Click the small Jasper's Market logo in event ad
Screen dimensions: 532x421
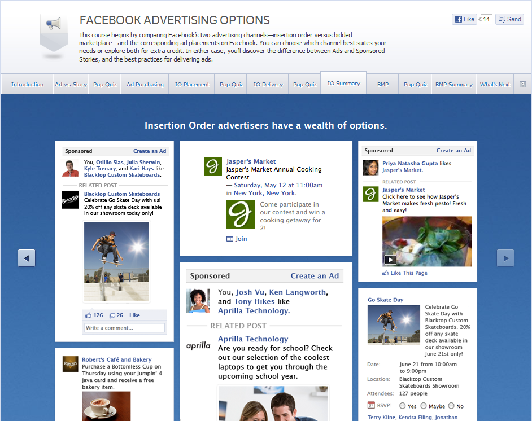(213, 166)
